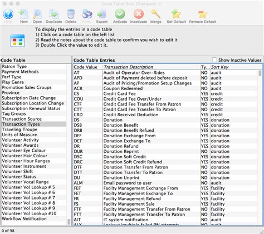Image resolution: width=264 pixels, height=234 pixels.
Task: Select the Play Genre code table
Action: [34, 82]
